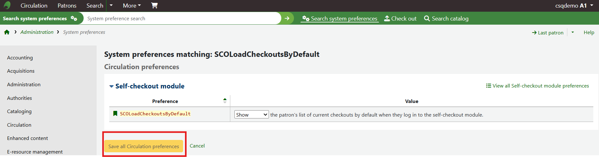The height and width of the screenshot is (157, 599).
Task: Click the home breadcrumb icon
Action: (7, 32)
